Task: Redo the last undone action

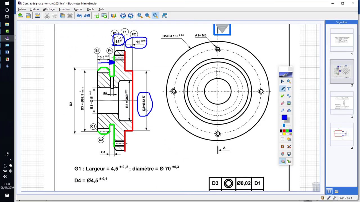Action: coord(87,16)
